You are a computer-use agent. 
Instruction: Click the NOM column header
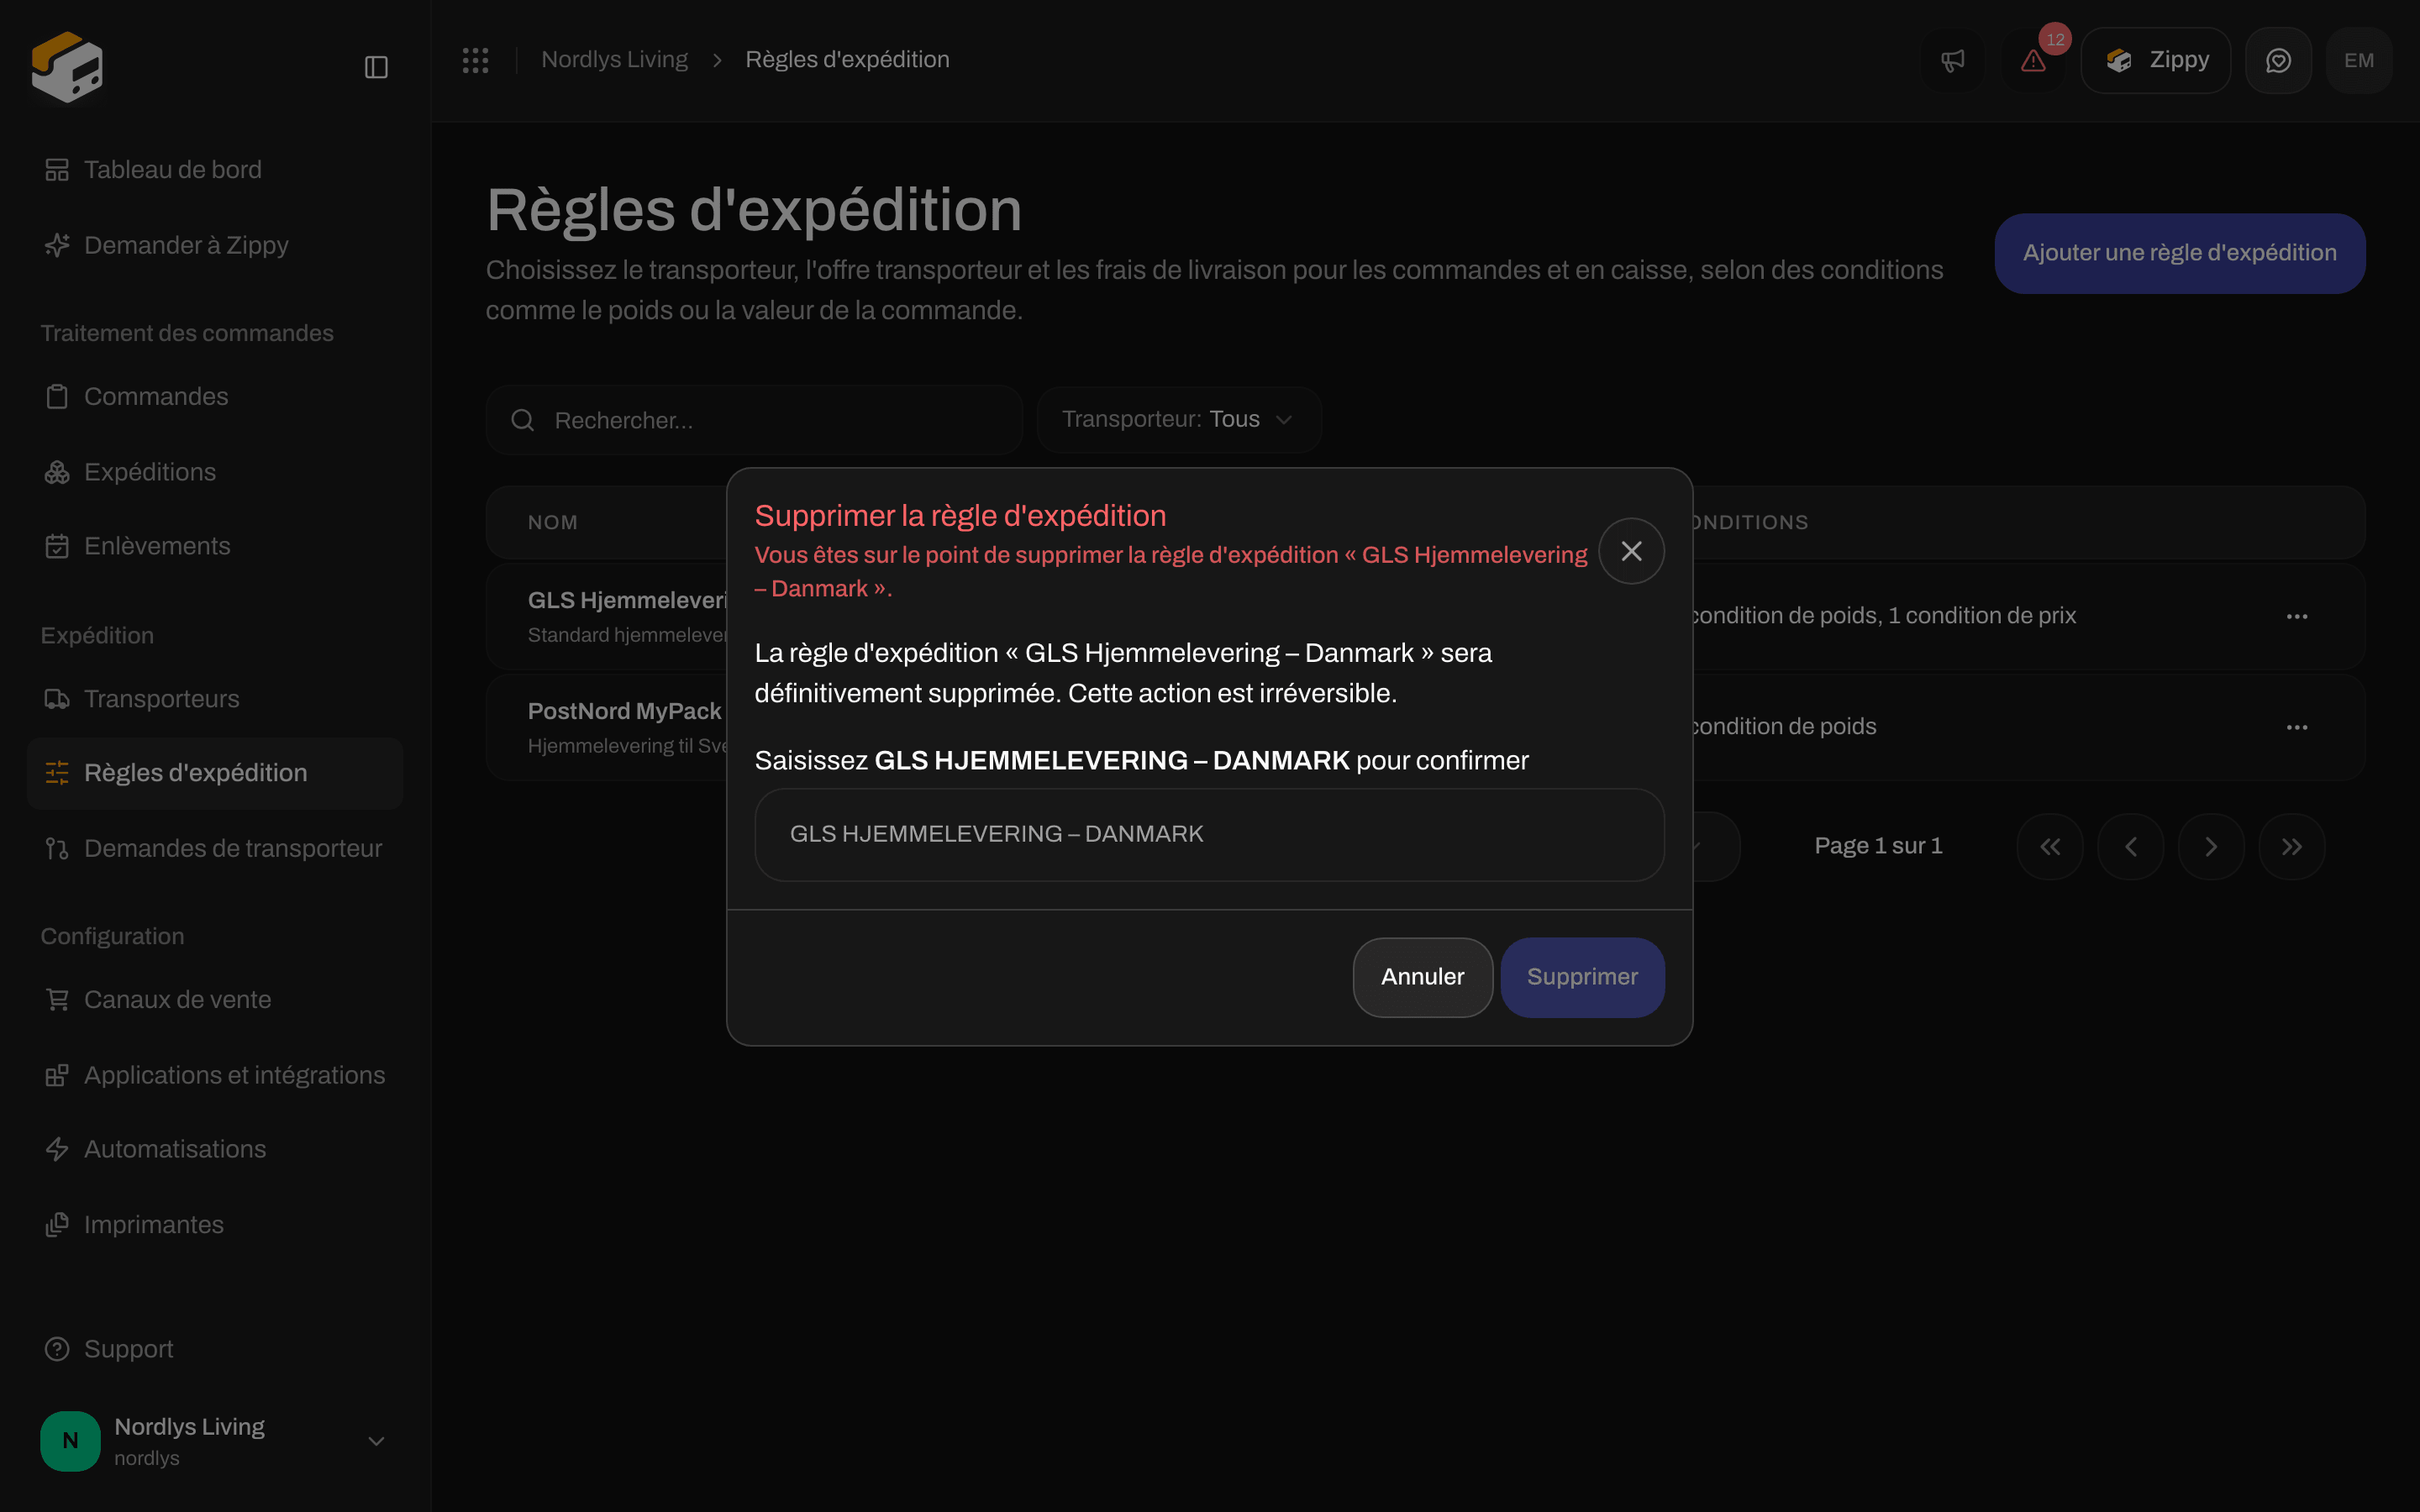(x=553, y=522)
